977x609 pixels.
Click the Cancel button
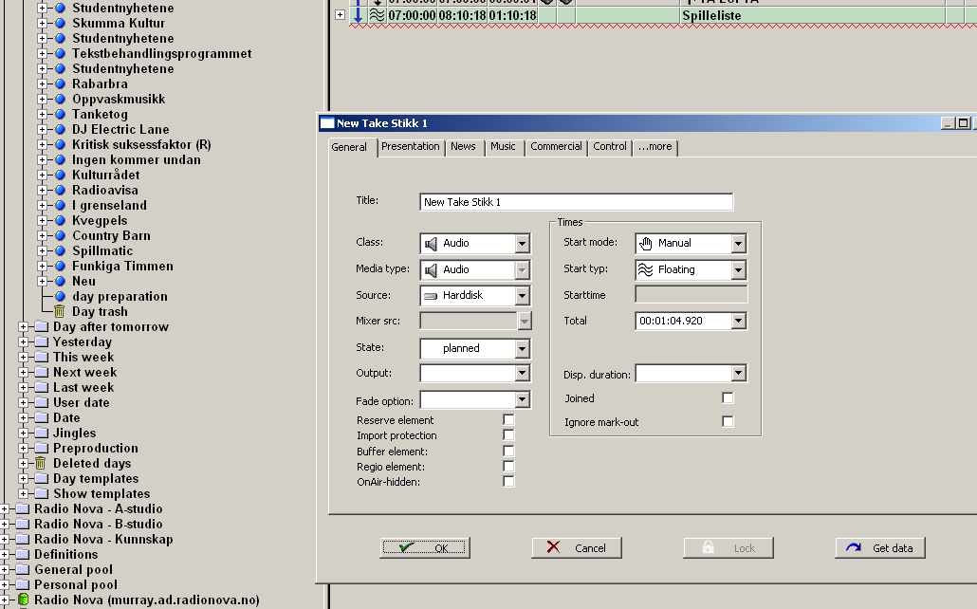[x=577, y=548]
